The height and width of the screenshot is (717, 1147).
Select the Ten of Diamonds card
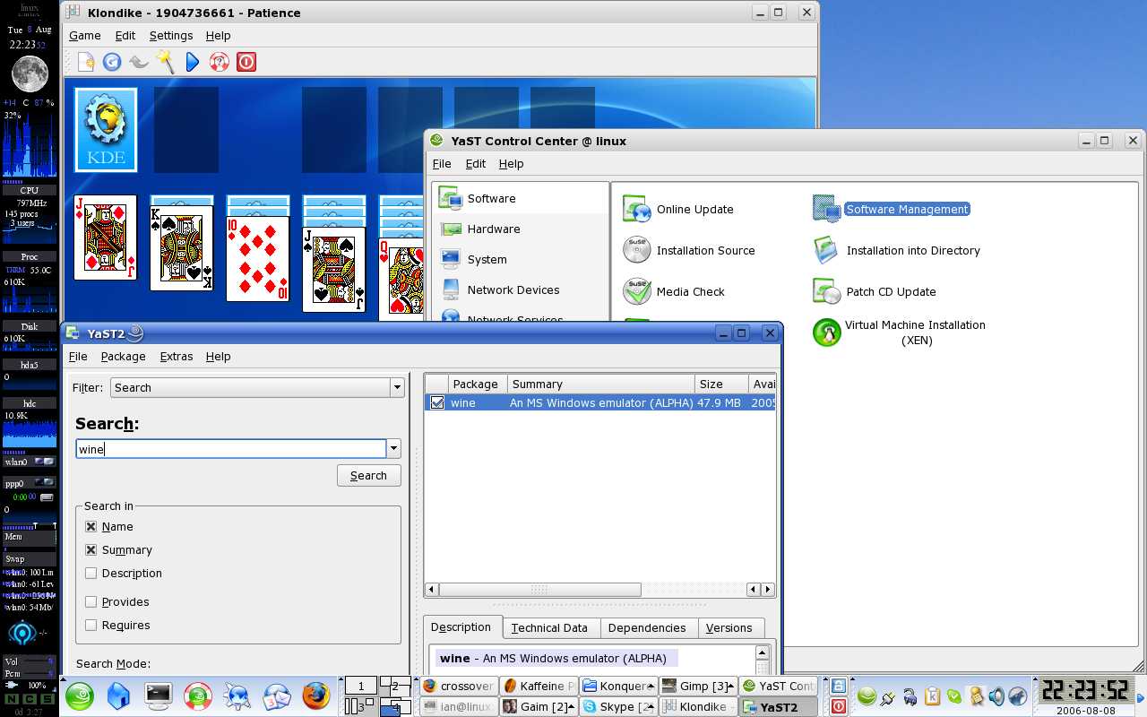(x=257, y=259)
